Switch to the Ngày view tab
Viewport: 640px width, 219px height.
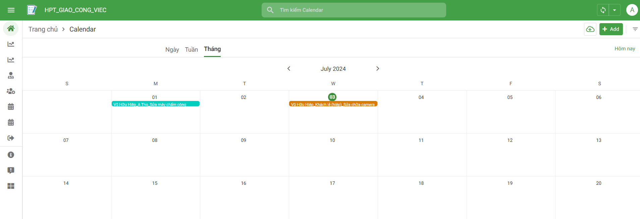172,50
